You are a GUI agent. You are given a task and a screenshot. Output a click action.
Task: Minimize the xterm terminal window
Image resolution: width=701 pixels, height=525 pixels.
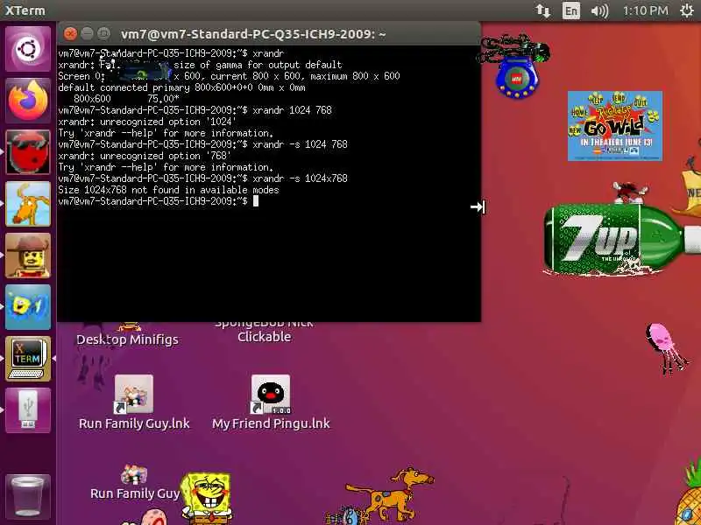pyautogui.click(x=87, y=33)
